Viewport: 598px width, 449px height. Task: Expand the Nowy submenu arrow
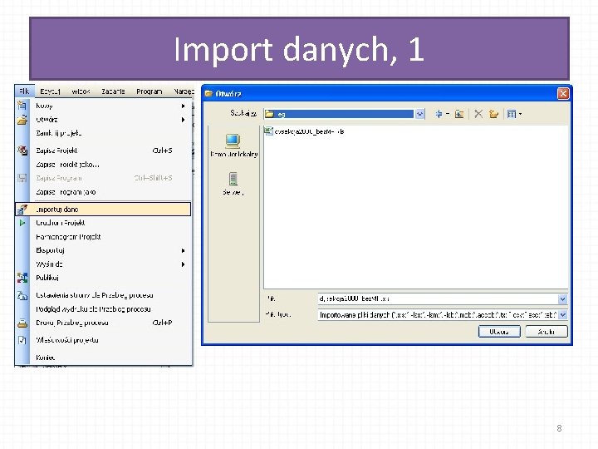coord(183,106)
